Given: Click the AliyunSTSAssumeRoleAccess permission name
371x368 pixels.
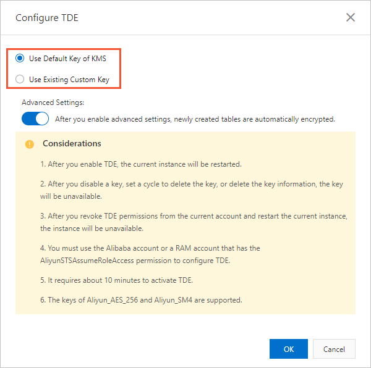Looking at the screenshot, I should click(87, 261).
